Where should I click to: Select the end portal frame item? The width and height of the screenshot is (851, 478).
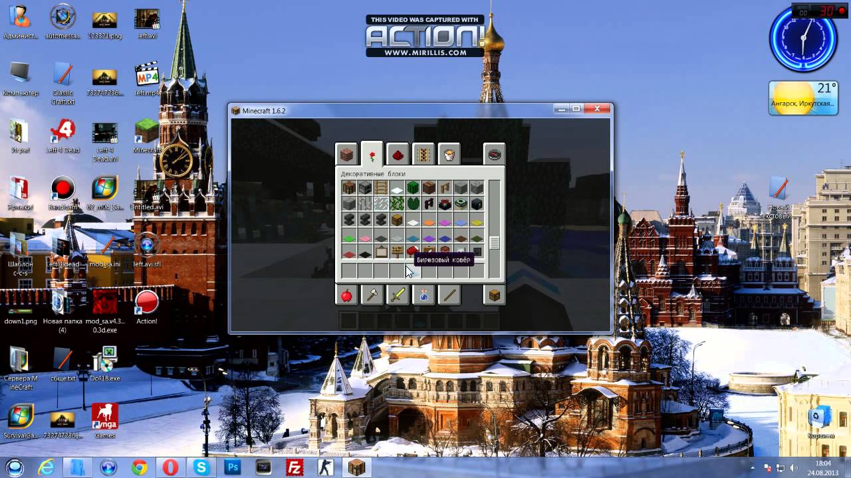461,204
